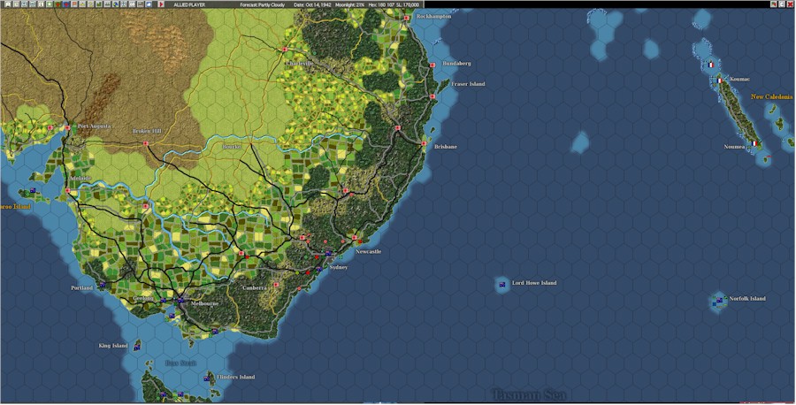Click the Date: Oct 14, 1942 text
Image resolution: width=796 pixels, height=405 pixels.
(312, 4)
